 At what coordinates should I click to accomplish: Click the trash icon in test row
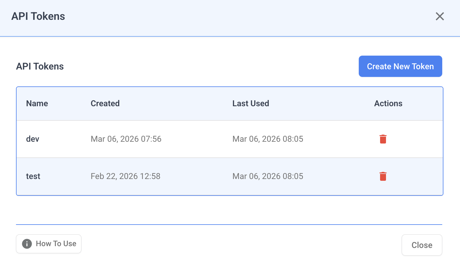(x=383, y=176)
